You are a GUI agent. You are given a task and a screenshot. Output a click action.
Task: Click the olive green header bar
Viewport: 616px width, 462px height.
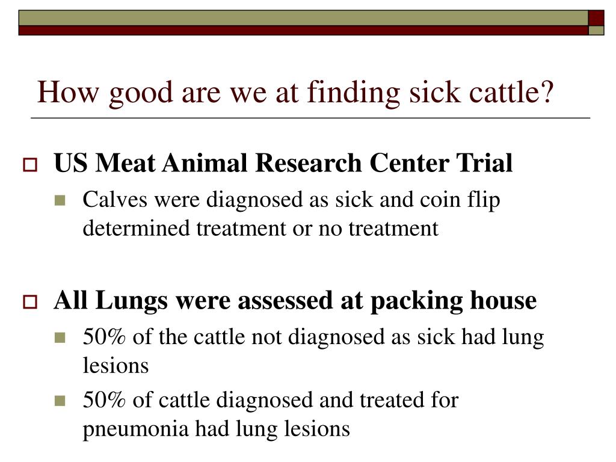pyautogui.click(x=303, y=18)
